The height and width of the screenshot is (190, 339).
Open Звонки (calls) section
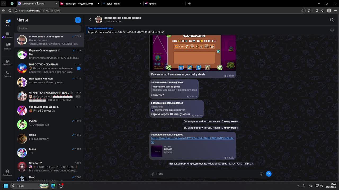7,74
